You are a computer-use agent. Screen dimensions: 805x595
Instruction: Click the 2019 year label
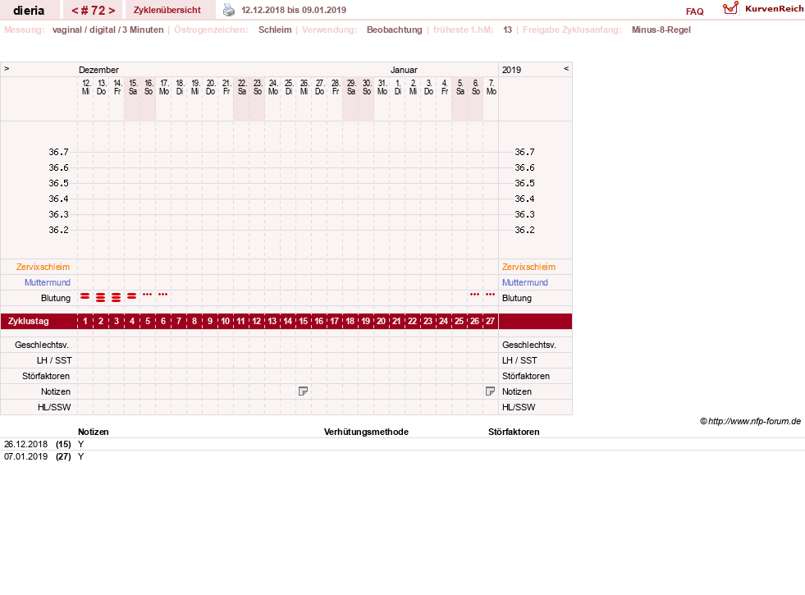511,70
